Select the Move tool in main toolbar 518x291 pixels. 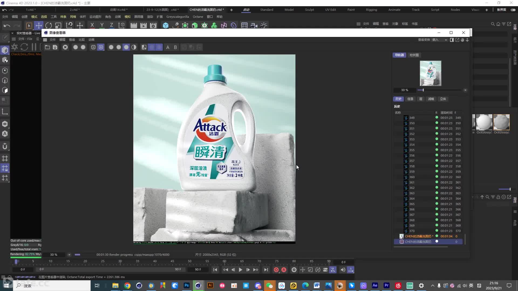[x=39, y=25]
